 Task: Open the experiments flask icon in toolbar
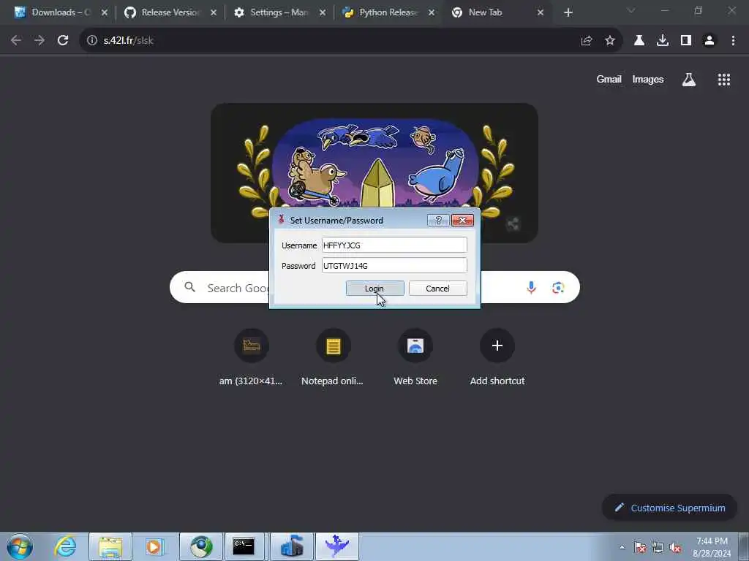[639, 41]
